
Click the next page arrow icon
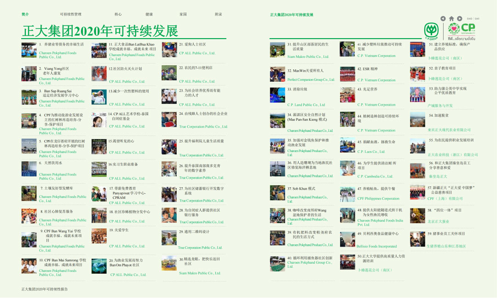click(x=460, y=18)
